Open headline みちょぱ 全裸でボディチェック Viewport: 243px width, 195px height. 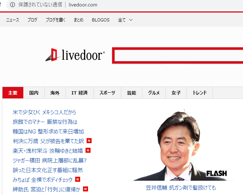(43, 180)
